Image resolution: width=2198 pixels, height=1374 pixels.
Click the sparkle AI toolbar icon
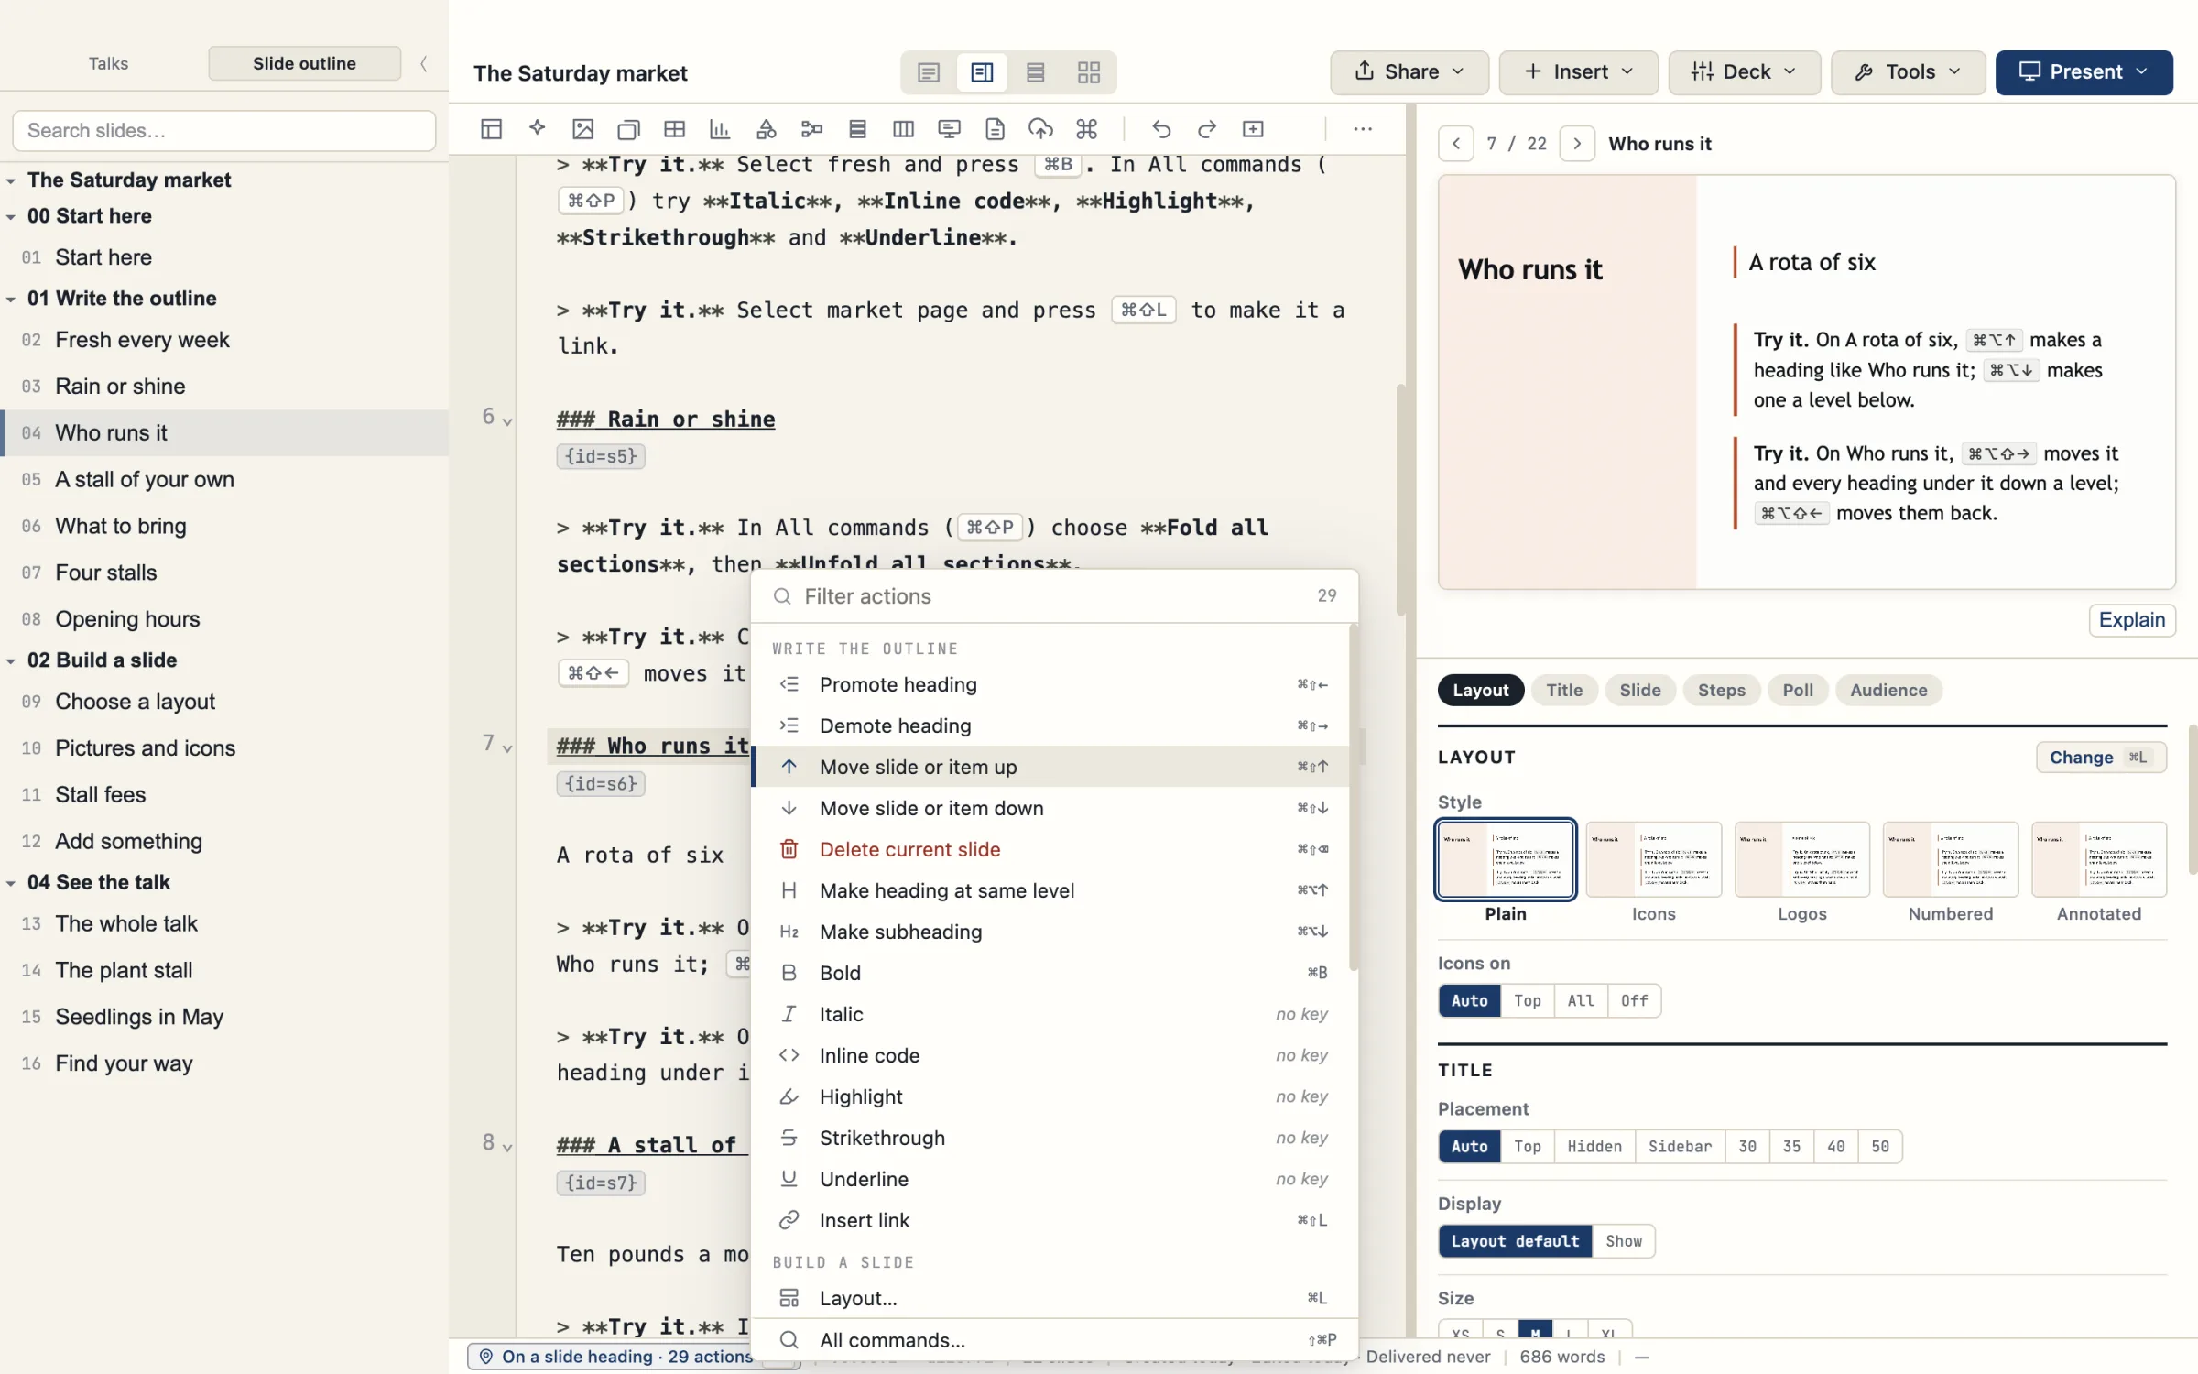click(x=537, y=129)
